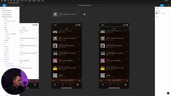Switch to the Assets tab

click(6, 8)
